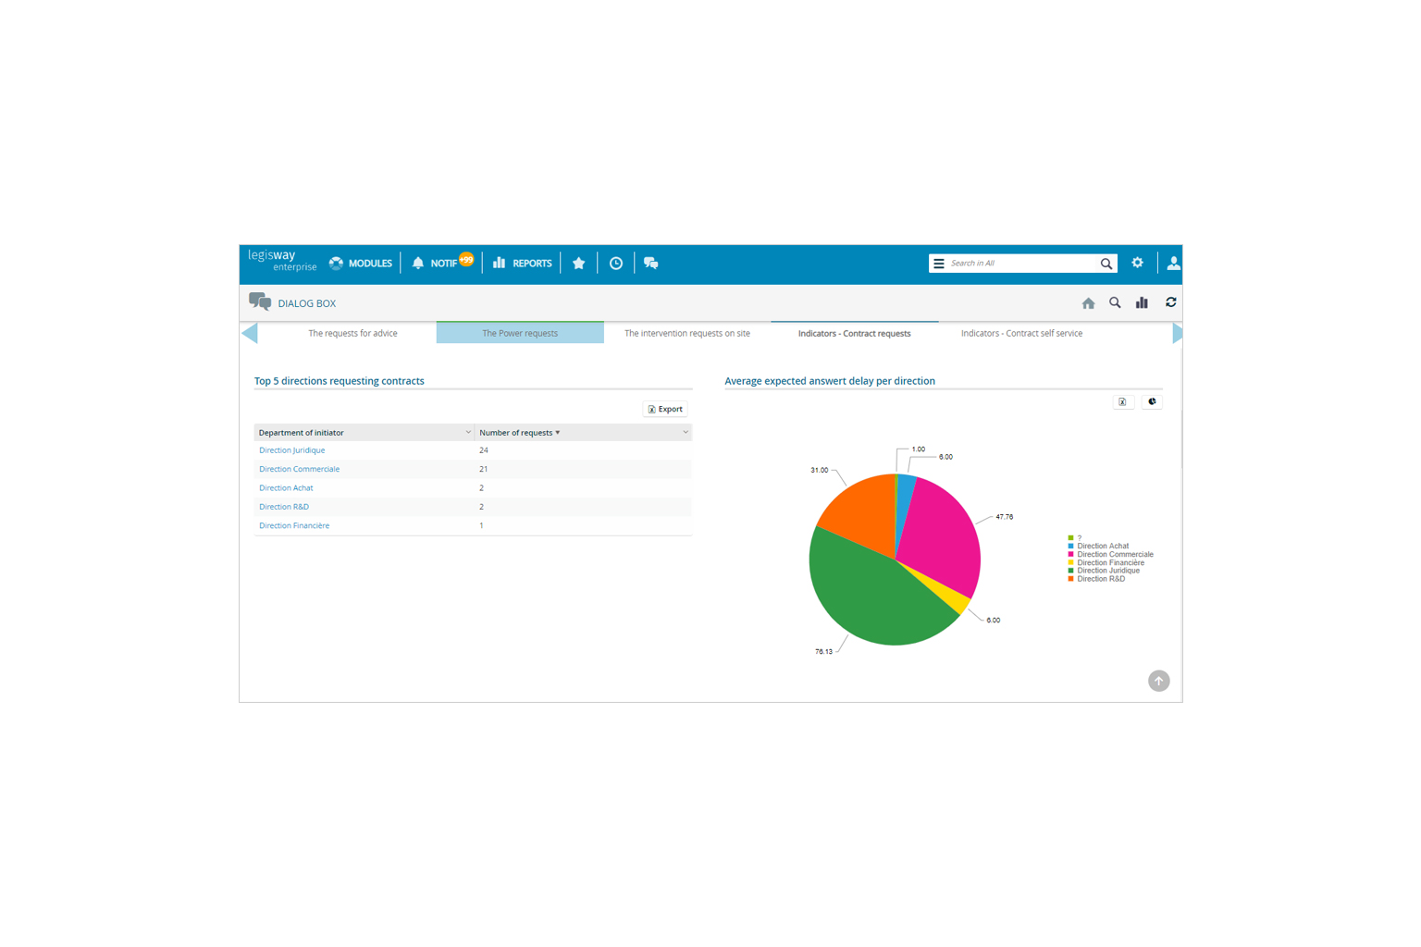Viewport: 1421px width, 947px height.
Task: Open the dialog chat bubbles icon in top bar
Action: tap(651, 264)
